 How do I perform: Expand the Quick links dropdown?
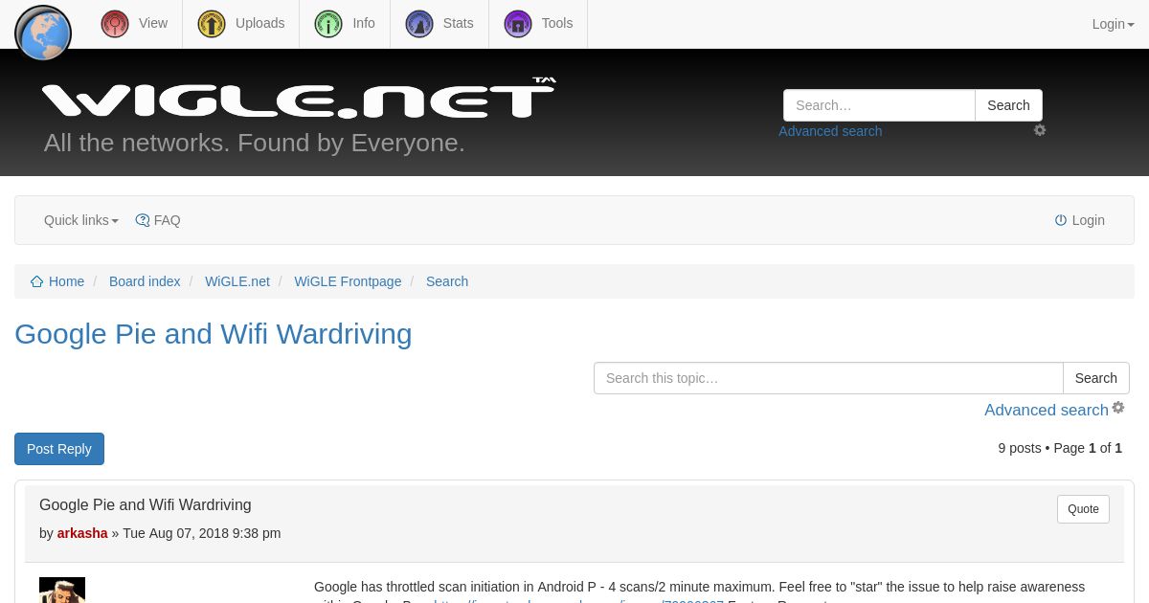tap(81, 220)
